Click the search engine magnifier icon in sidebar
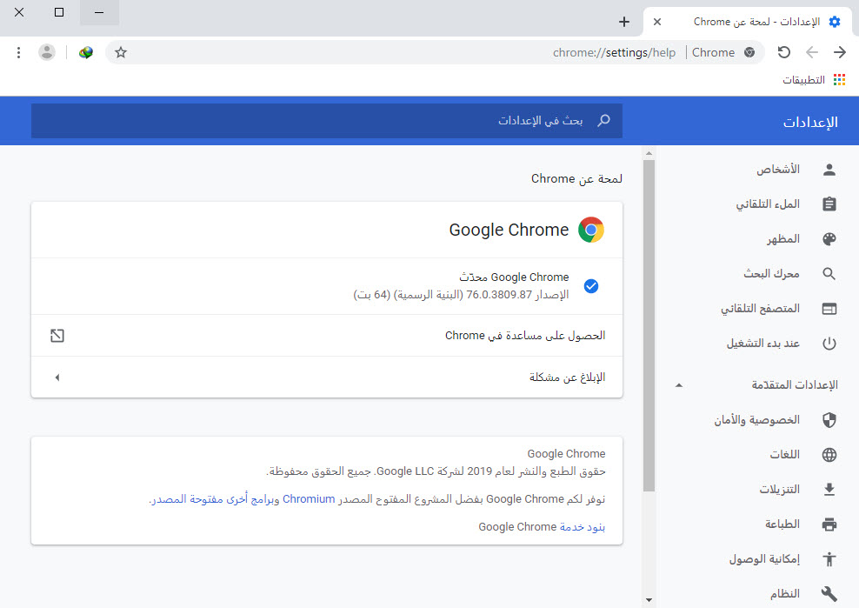Image resolution: width=859 pixels, height=608 pixels. (829, 274)
